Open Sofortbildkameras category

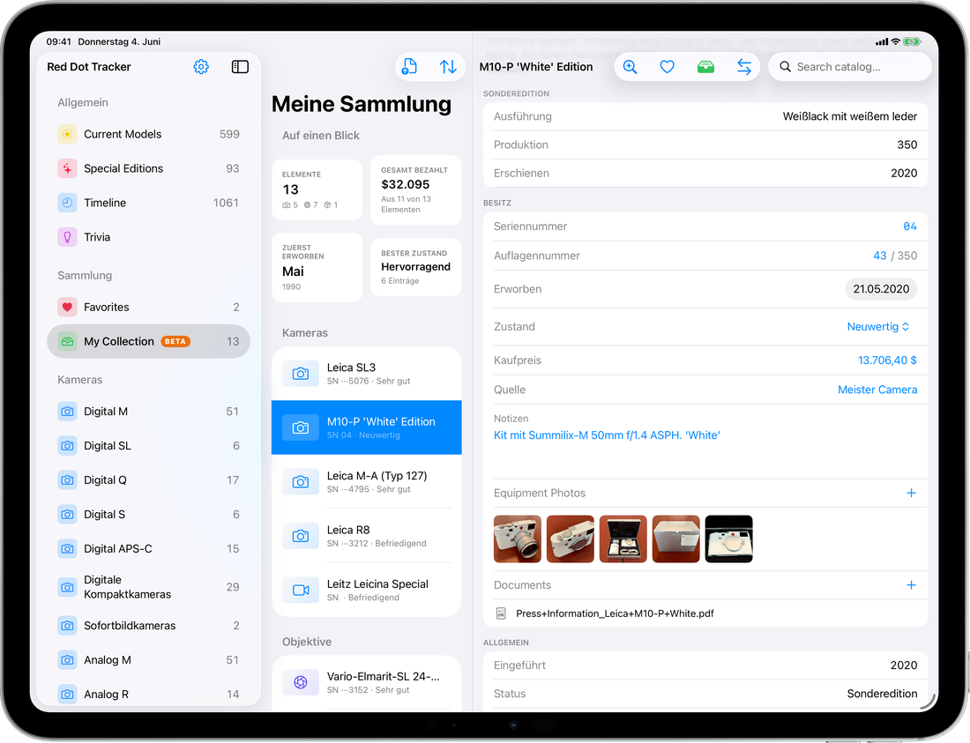(148, 626)
